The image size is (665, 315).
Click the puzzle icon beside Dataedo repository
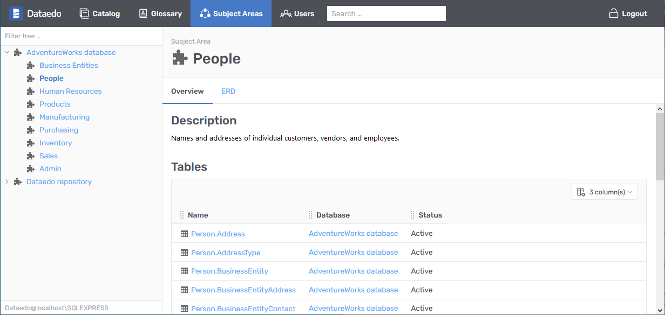click(18, 182)
